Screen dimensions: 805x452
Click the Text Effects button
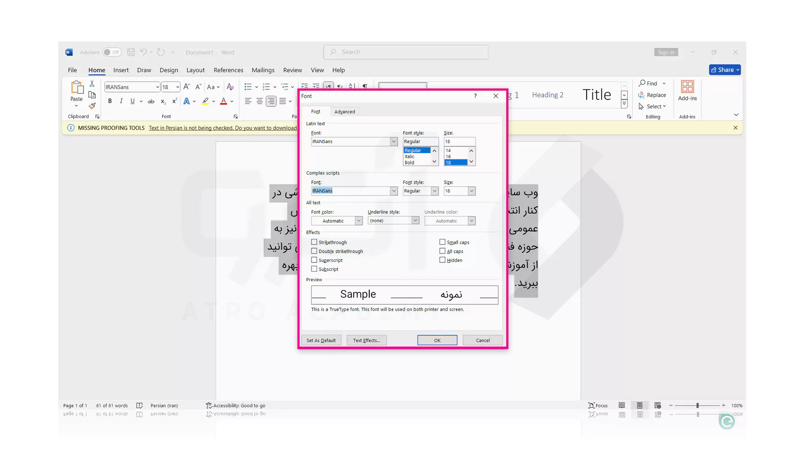coord(366,340)
